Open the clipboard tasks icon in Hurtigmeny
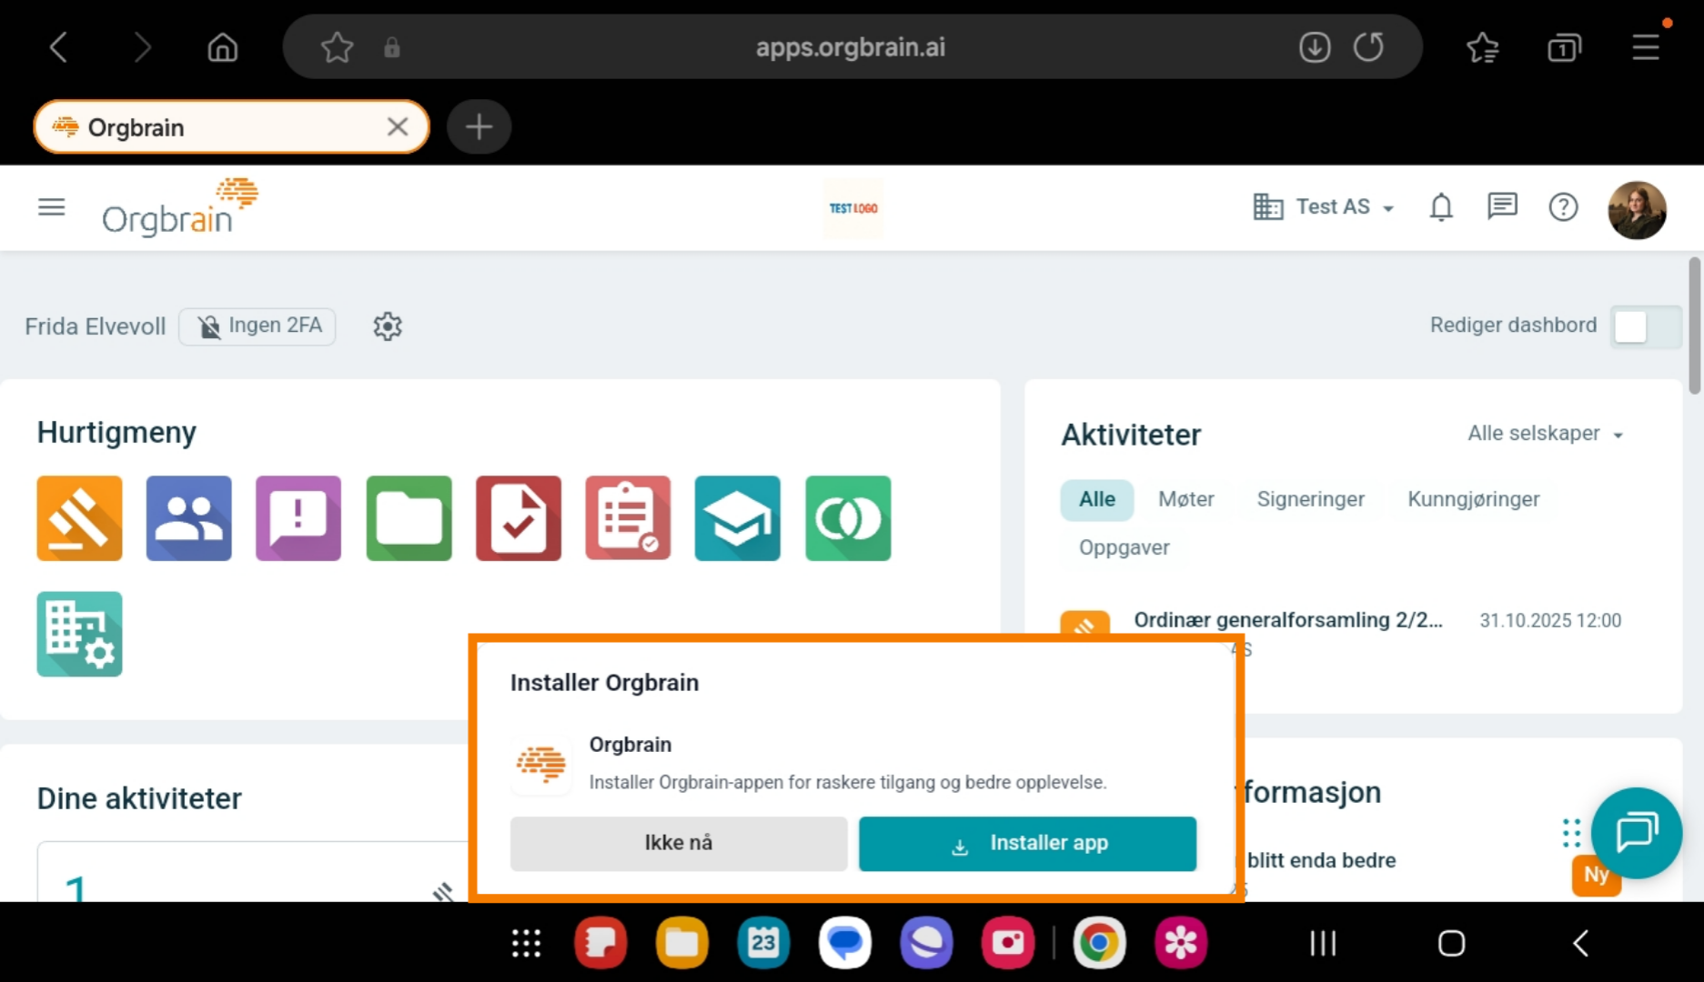1704x982 pixels. [x=628, y=518]
